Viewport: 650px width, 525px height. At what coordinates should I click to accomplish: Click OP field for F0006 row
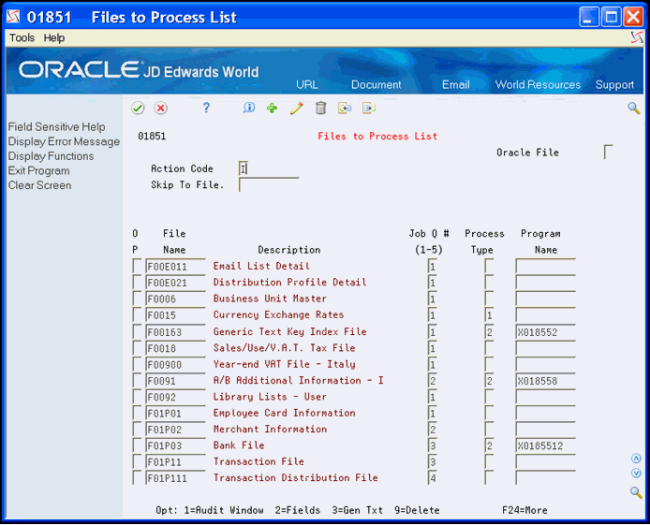(137, 299)
